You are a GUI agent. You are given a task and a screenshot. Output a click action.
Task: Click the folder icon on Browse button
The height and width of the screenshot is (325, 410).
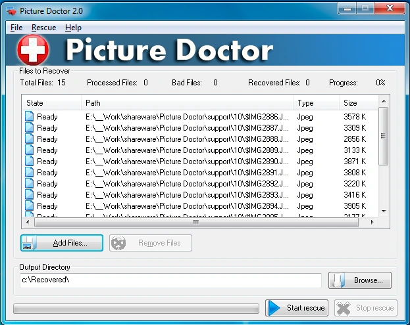338,280
